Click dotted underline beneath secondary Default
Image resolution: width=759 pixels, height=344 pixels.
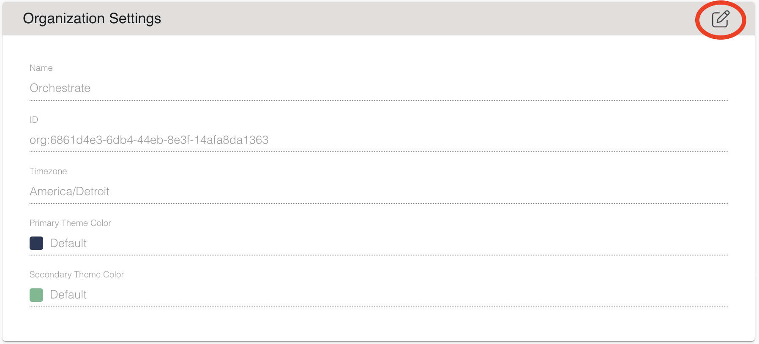[378, 307]
